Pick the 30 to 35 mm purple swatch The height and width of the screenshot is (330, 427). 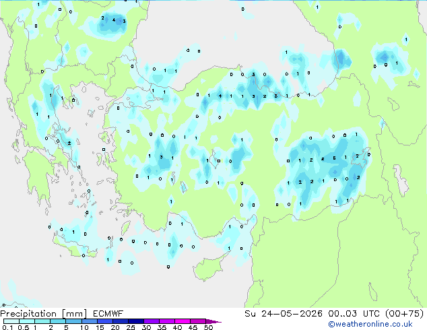[x=151, y=321]
